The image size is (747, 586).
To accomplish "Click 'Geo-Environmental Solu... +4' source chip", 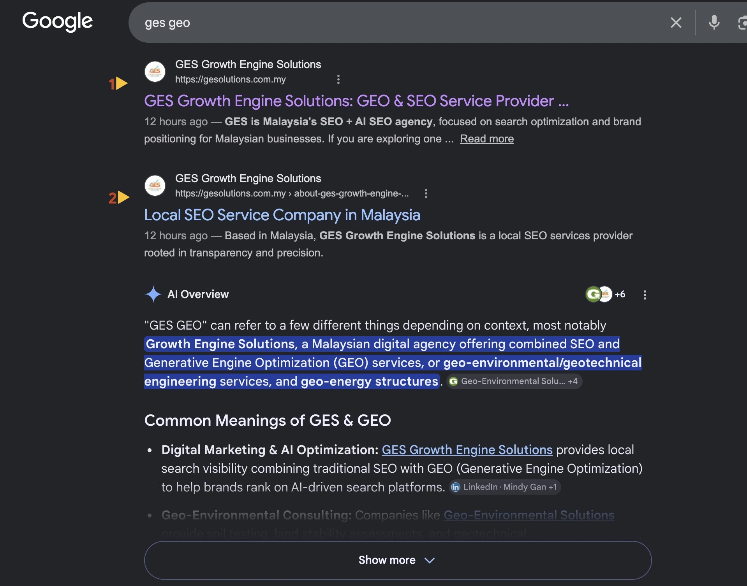I will [514, 381].
